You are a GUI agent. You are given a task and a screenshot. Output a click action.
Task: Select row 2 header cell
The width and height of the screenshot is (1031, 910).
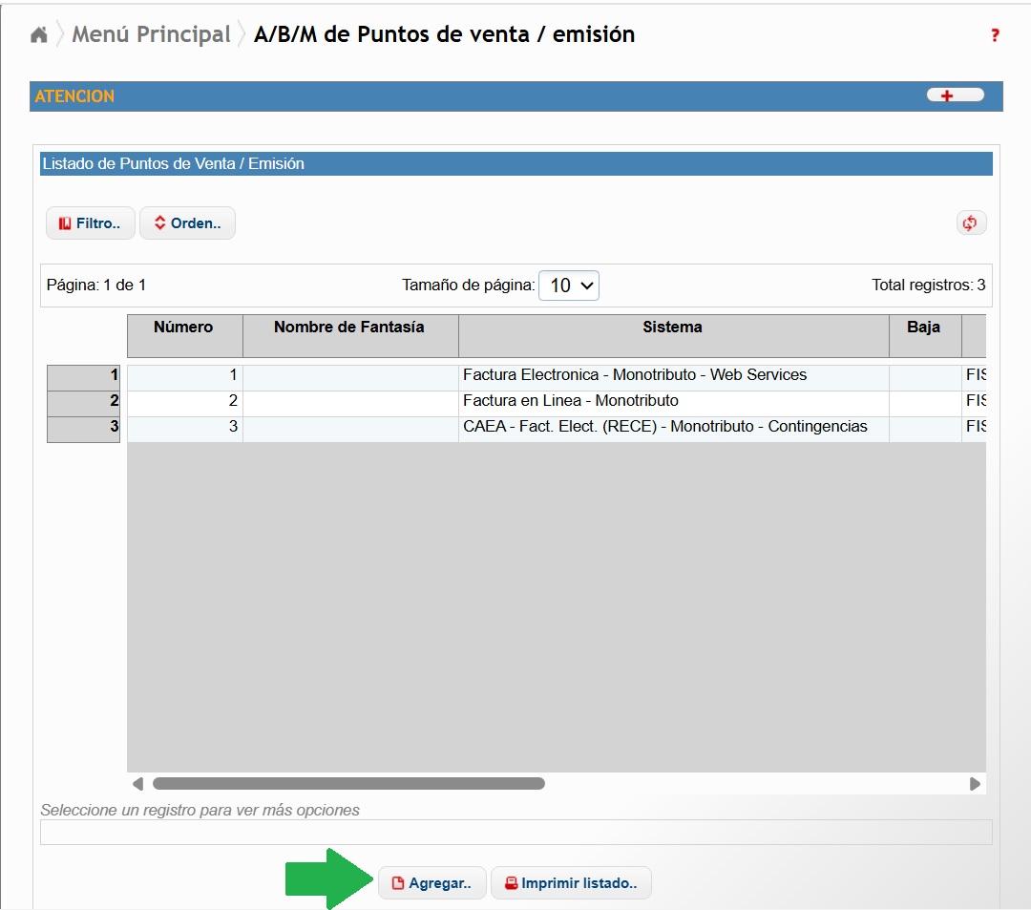(84, 402)
